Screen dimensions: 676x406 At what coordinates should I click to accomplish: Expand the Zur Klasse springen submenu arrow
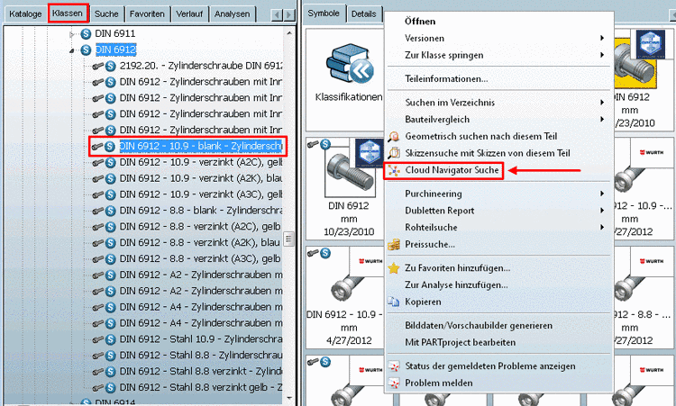point(602,55)
